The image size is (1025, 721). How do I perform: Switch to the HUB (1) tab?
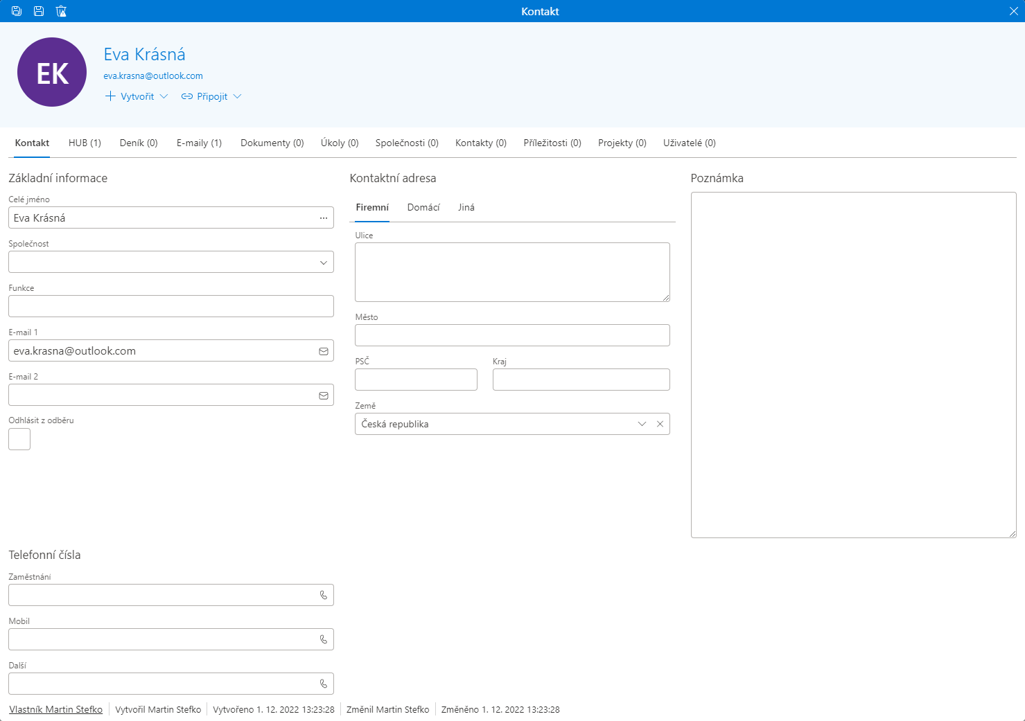click(85, 143)
